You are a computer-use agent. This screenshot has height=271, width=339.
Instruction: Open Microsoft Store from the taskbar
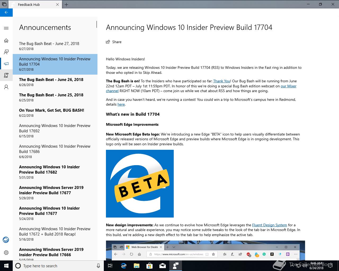coord(149,266)
